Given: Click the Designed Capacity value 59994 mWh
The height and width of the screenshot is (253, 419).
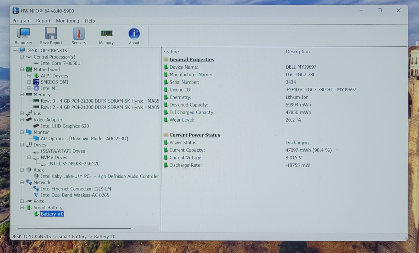Looking at the screenshot, I should [298, 105].
